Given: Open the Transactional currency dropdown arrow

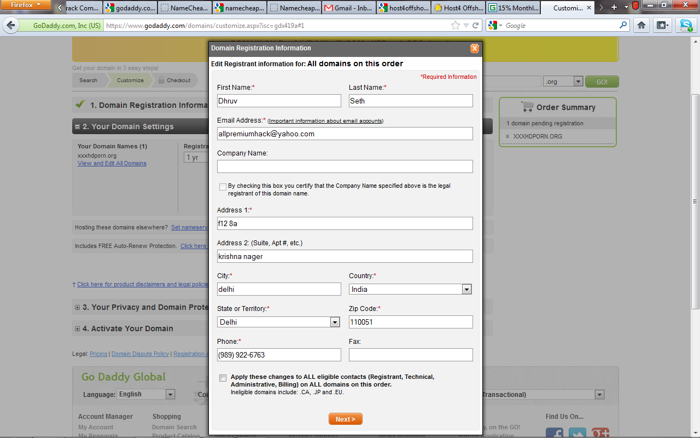Looking at the screenshot, I should pos(599,394).
